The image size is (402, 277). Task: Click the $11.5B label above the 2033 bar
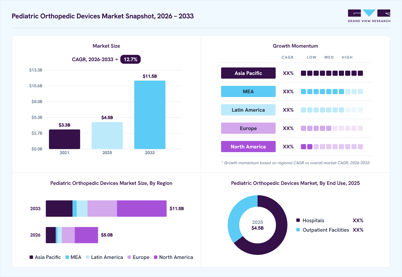(150, 76)
